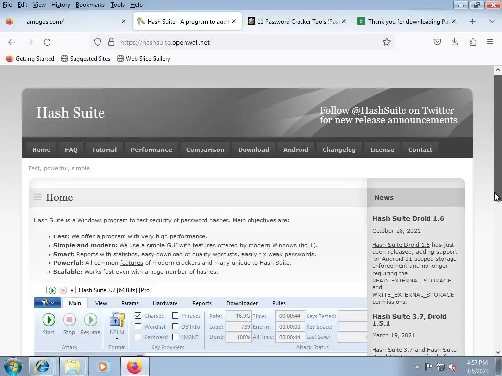This screenshot has width=502, height=376.
Task: Go back to previous page
Action: coord(12,42)
